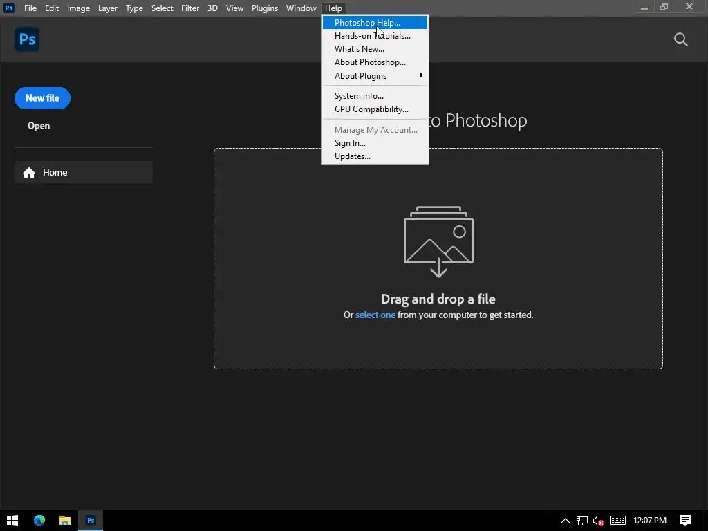Click the Ps app icon in title bar
This screenshot has height=531, width=708.
(8, 8)
